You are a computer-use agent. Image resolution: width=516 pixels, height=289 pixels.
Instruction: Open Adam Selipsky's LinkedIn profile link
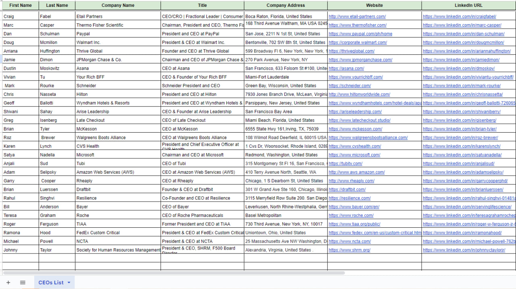(x=463, y=172)
